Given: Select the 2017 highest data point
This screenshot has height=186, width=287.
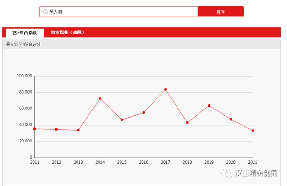Looking at the screenshot, I should 166,89.
